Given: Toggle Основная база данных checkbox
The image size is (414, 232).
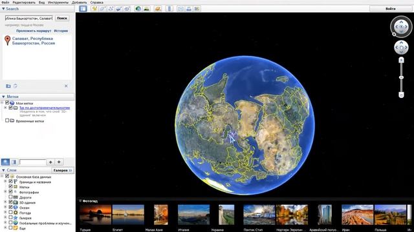Looking at the screenshot, I should (x=7, y=176).
